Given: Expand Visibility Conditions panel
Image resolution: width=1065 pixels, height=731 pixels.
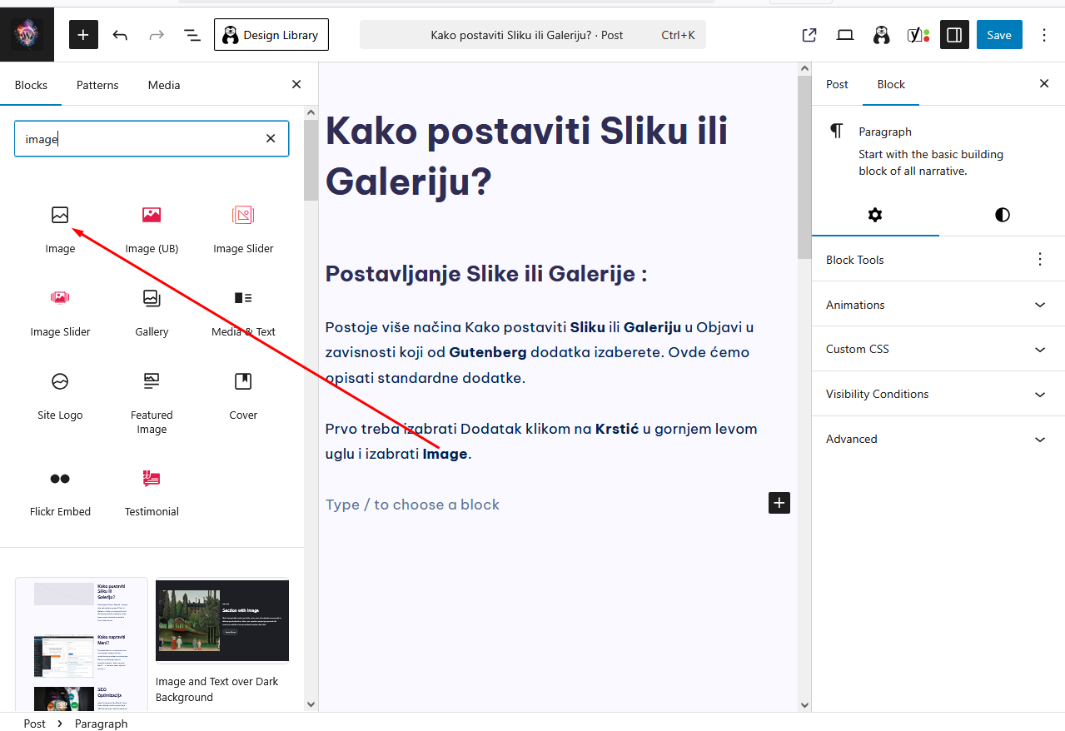Looking at the screenshot, I should coord(938,394).
